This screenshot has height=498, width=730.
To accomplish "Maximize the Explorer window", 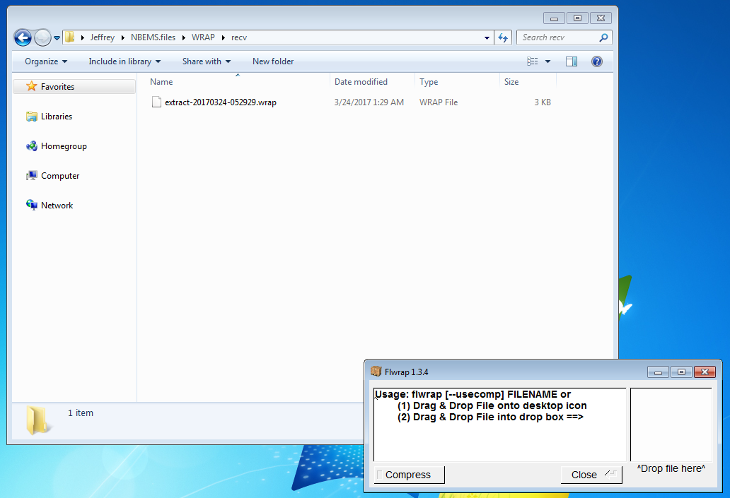I will [x=577, y=18].
